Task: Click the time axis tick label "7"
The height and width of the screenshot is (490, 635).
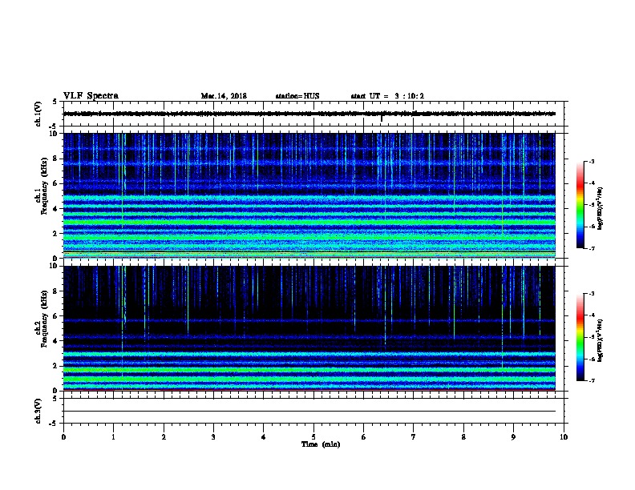Action: [414, 437]
